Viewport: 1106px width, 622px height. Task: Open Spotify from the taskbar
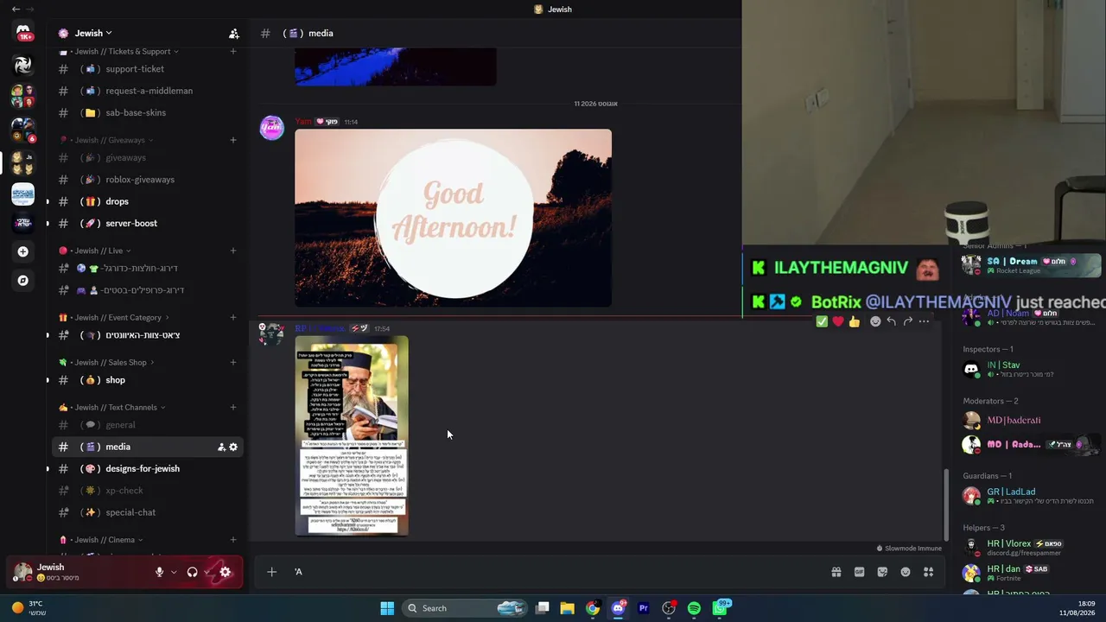[694, 608]
